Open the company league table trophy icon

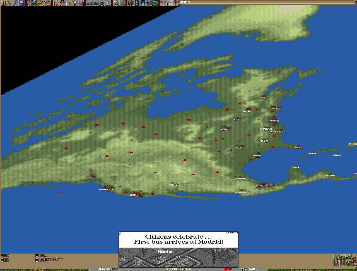point(75,3)
